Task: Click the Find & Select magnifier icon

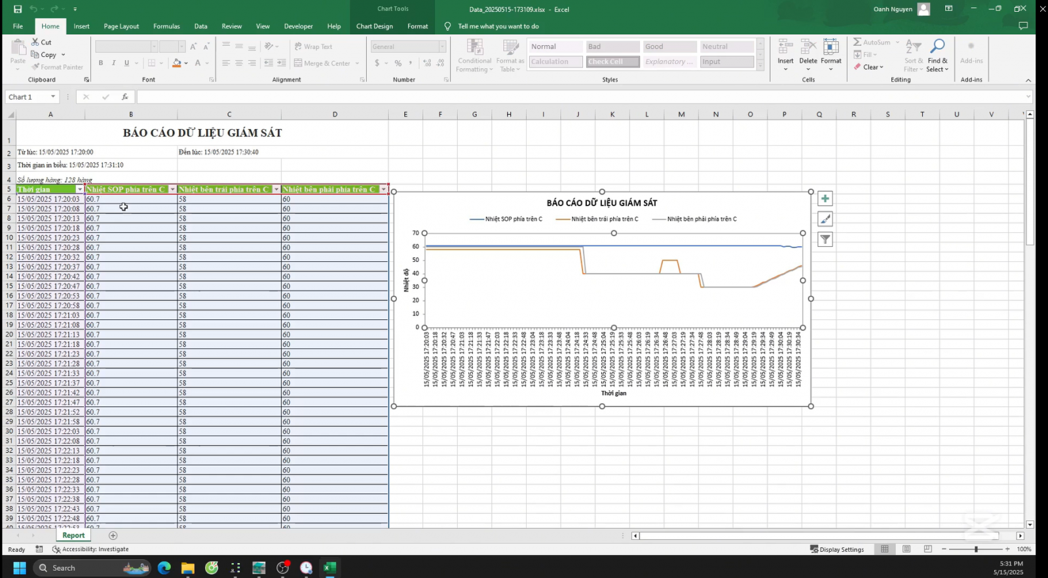Action: [x=937, y=47]
